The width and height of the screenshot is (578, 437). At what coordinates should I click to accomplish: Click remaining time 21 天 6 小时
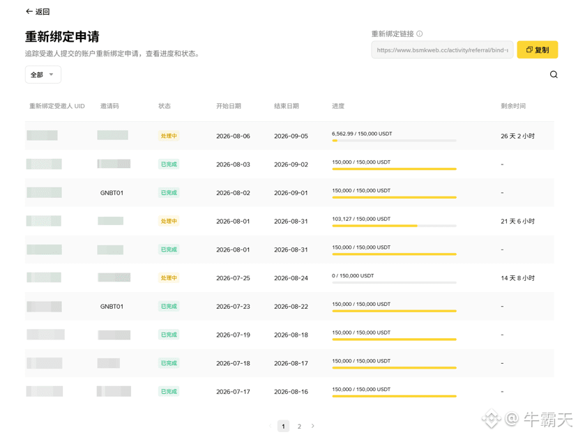coord(517,221)
